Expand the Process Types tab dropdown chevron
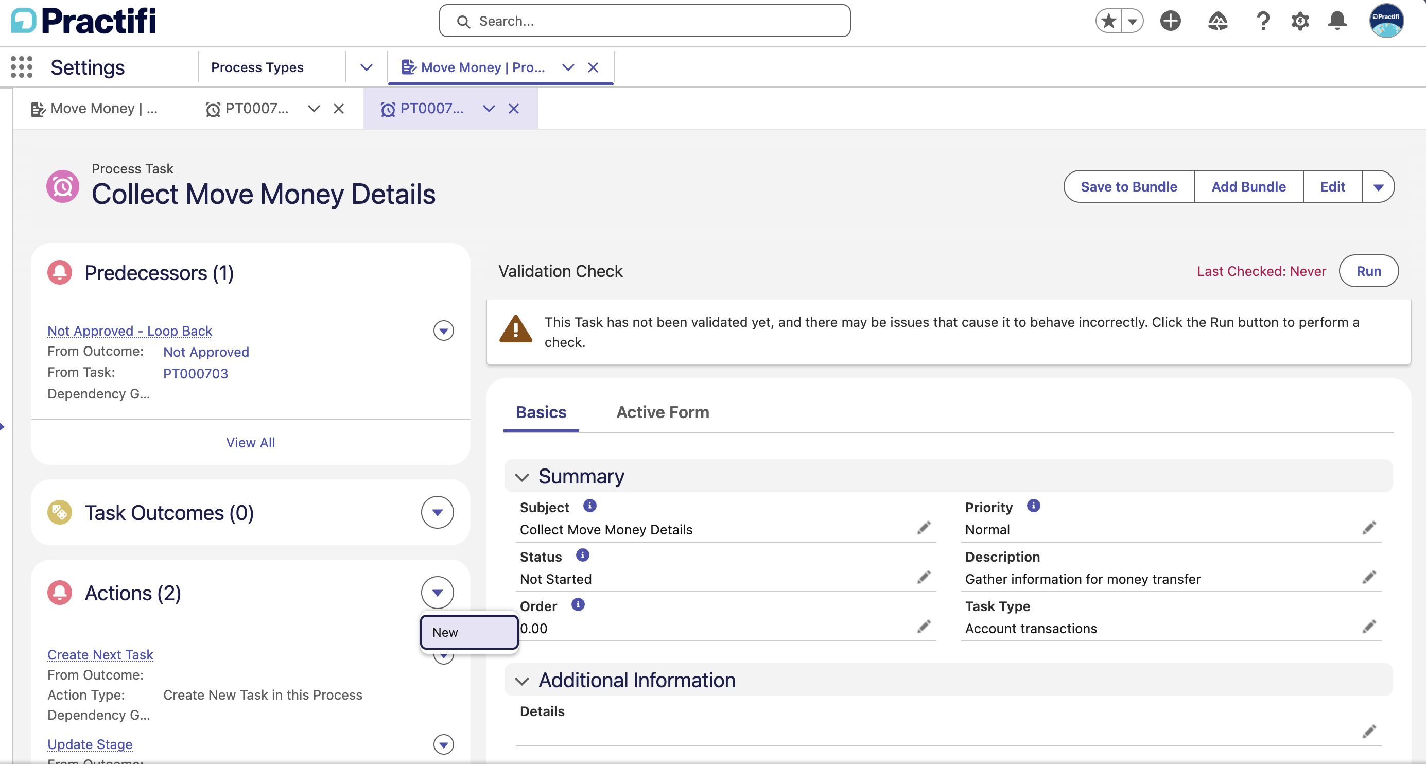The image size is (1426, 764). [x=366, y=67]
